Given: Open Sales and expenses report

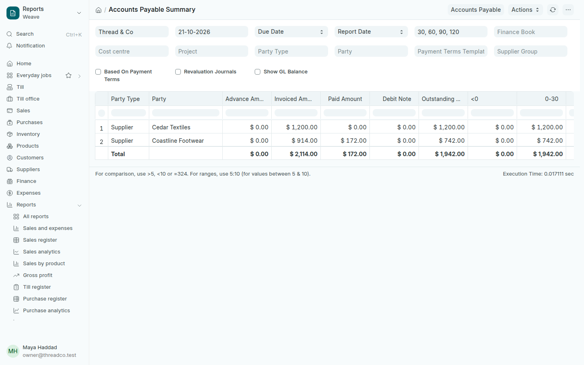Looking at the screenshot, I should (x=47, y=228).
